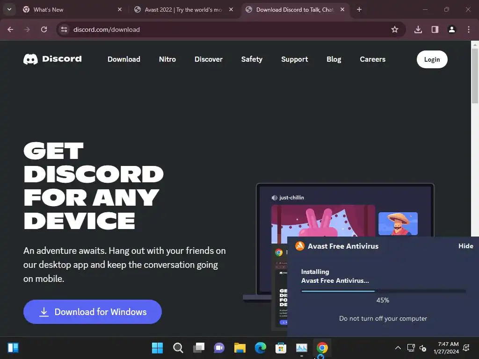Open notification center bell icon
479x359 pixels.
click(x=466, y=348)
